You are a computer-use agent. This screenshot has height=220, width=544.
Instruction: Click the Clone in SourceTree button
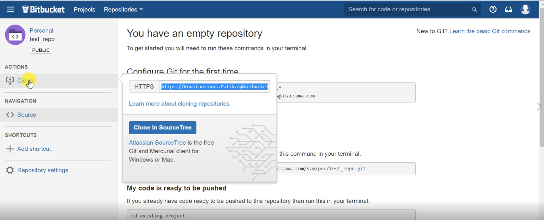point(162,127)
